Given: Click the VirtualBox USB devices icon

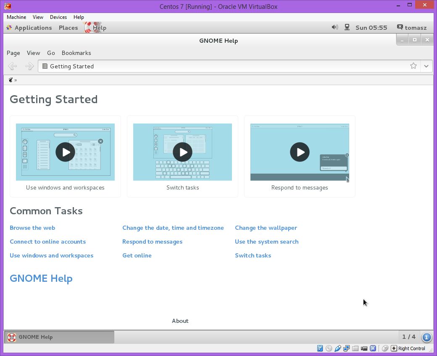Looking at the screenshot, I should 338,348.
